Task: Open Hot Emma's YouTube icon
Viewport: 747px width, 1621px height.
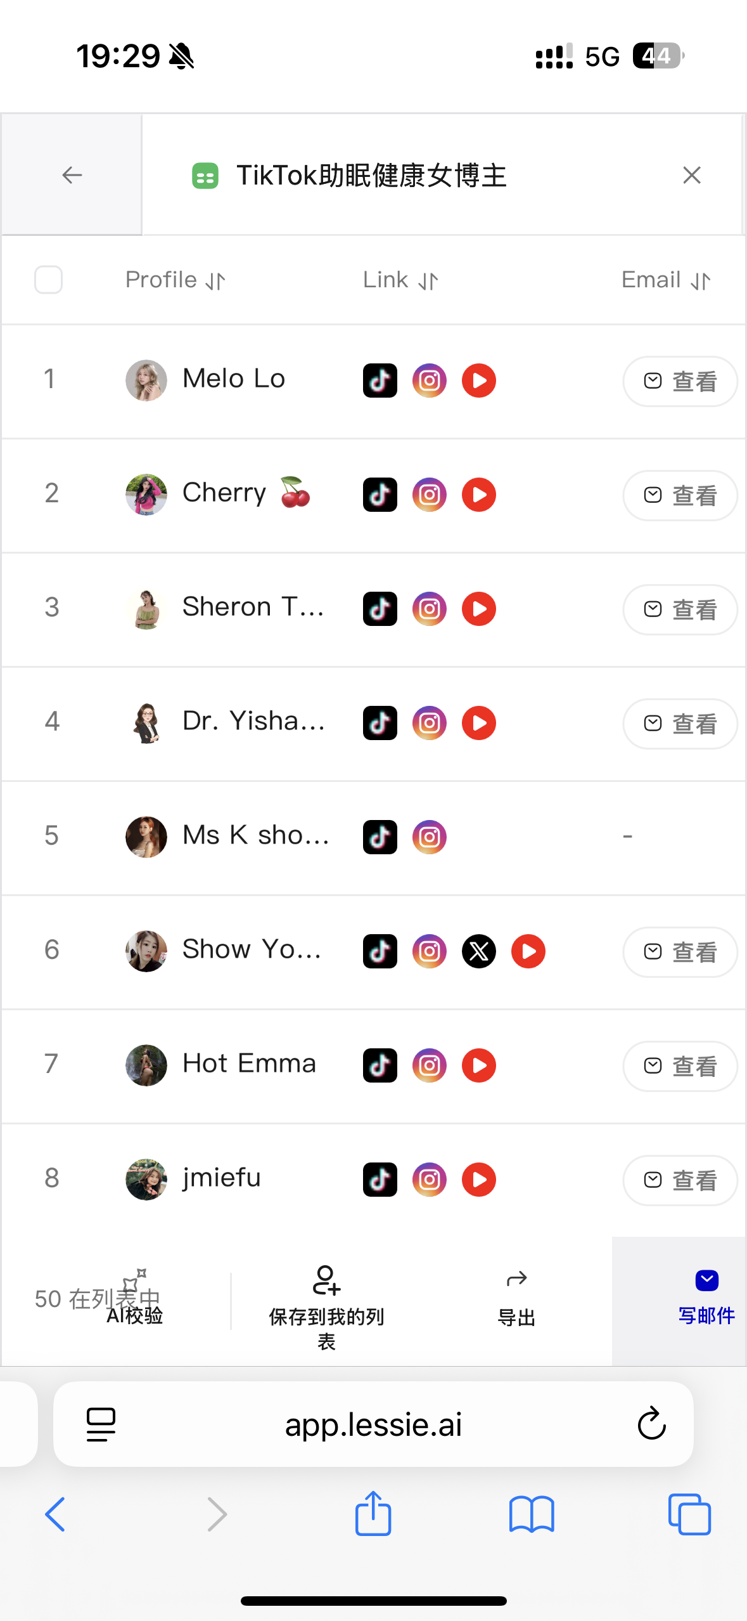Action: tap(478, 1065)
